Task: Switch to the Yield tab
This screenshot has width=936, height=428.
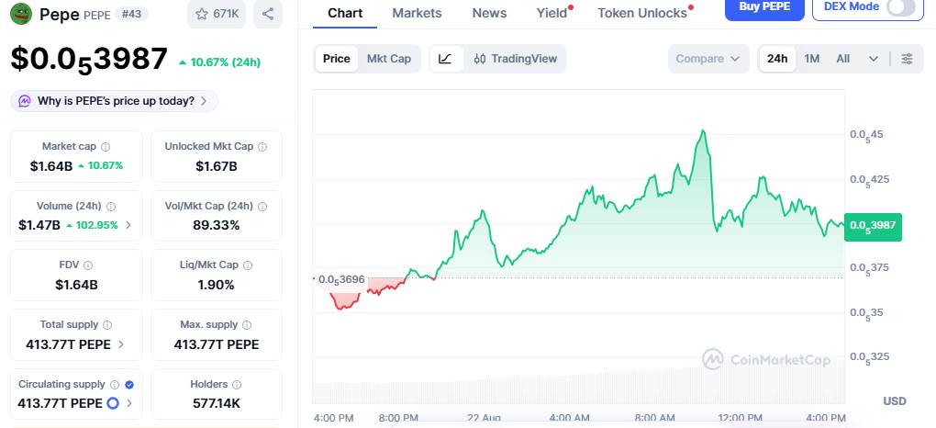Action: [x=552, y=13]
